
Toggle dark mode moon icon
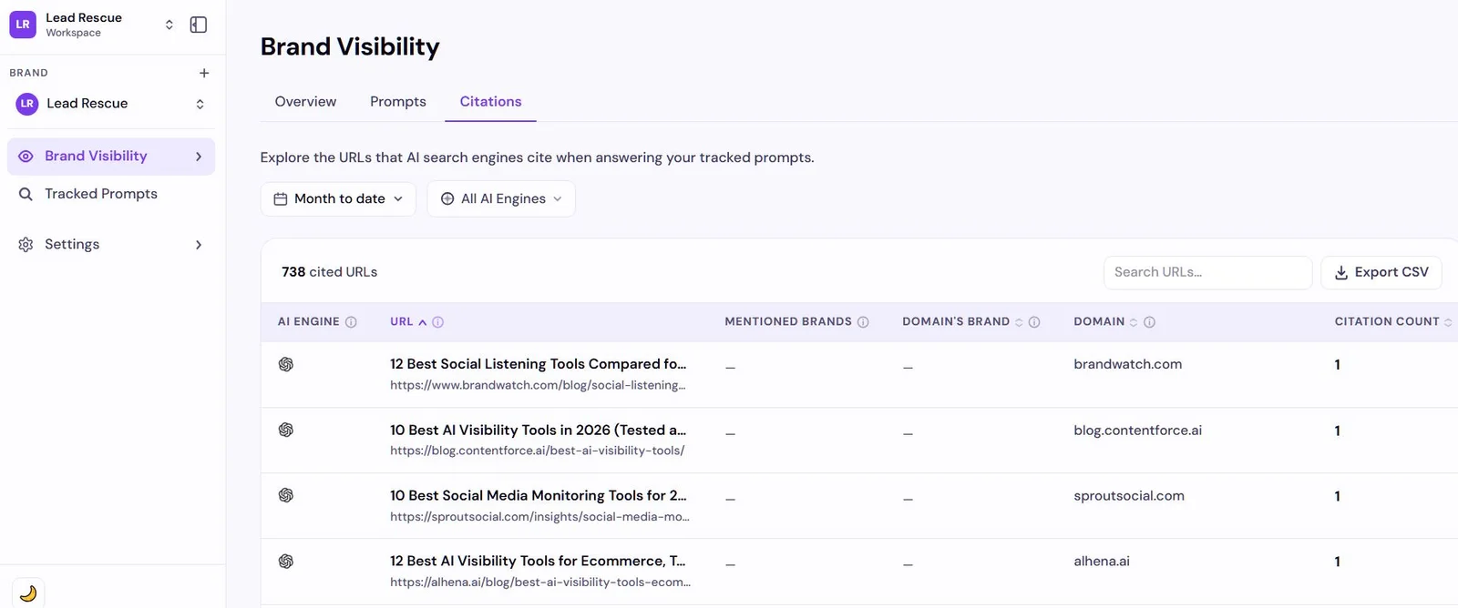click(28, 593)
